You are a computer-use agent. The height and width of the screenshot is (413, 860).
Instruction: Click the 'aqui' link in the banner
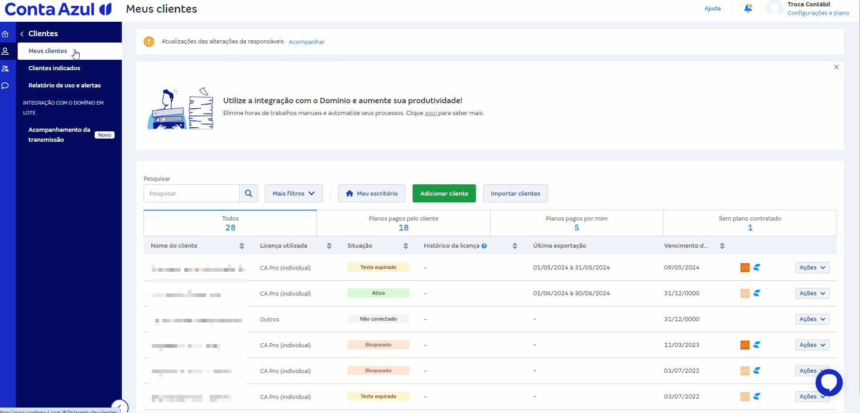(431, 113)
